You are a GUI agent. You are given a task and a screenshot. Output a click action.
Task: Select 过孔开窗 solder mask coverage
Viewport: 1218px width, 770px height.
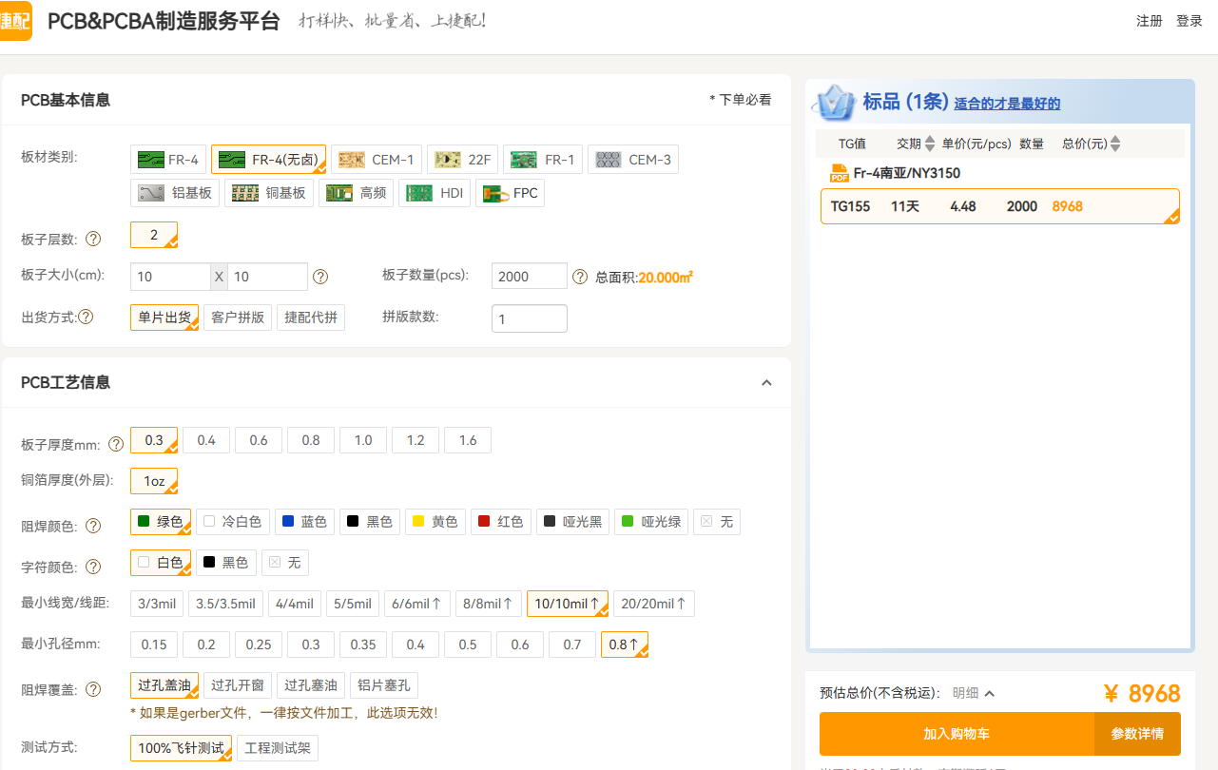[x=238, y=685]
